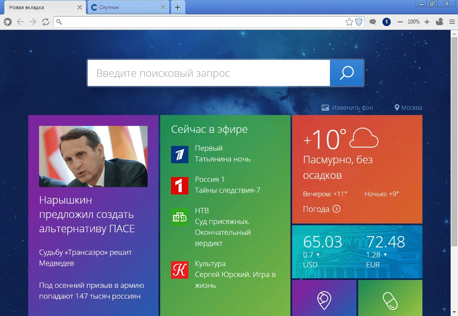458x316 pixels.
Task: Click the Сейчас в эфире heading
Action: [209, 129]
